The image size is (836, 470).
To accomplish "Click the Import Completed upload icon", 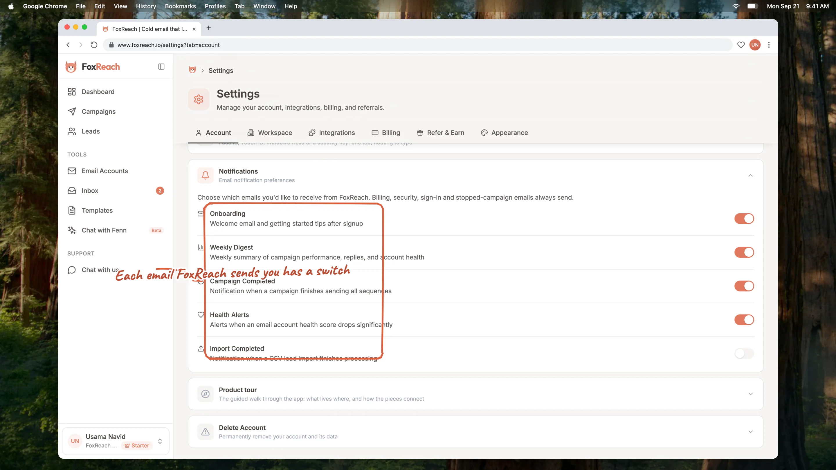I will (x=201, y=348).
